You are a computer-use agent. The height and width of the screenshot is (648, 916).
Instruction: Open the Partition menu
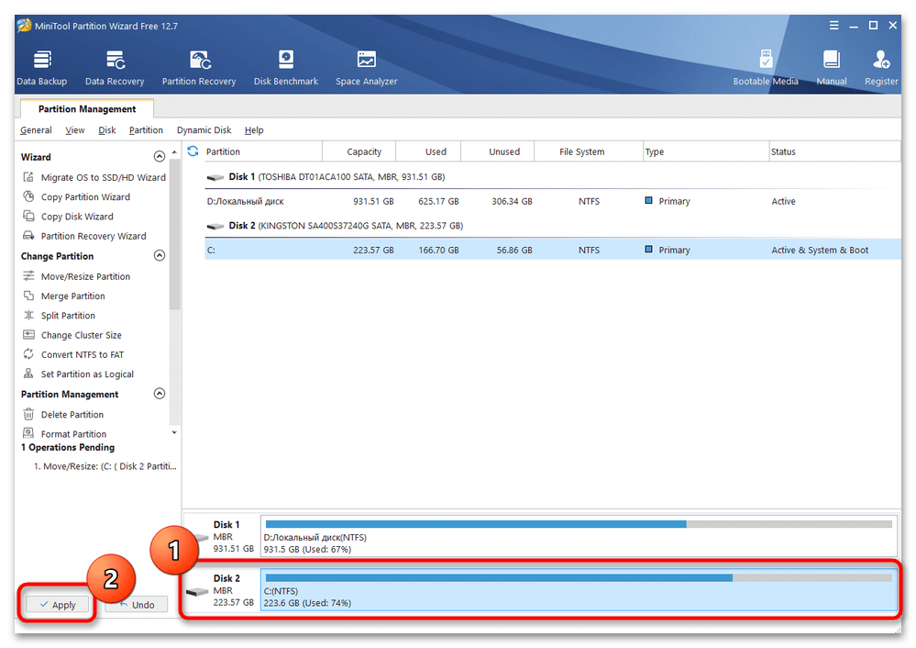coord(146,130)
